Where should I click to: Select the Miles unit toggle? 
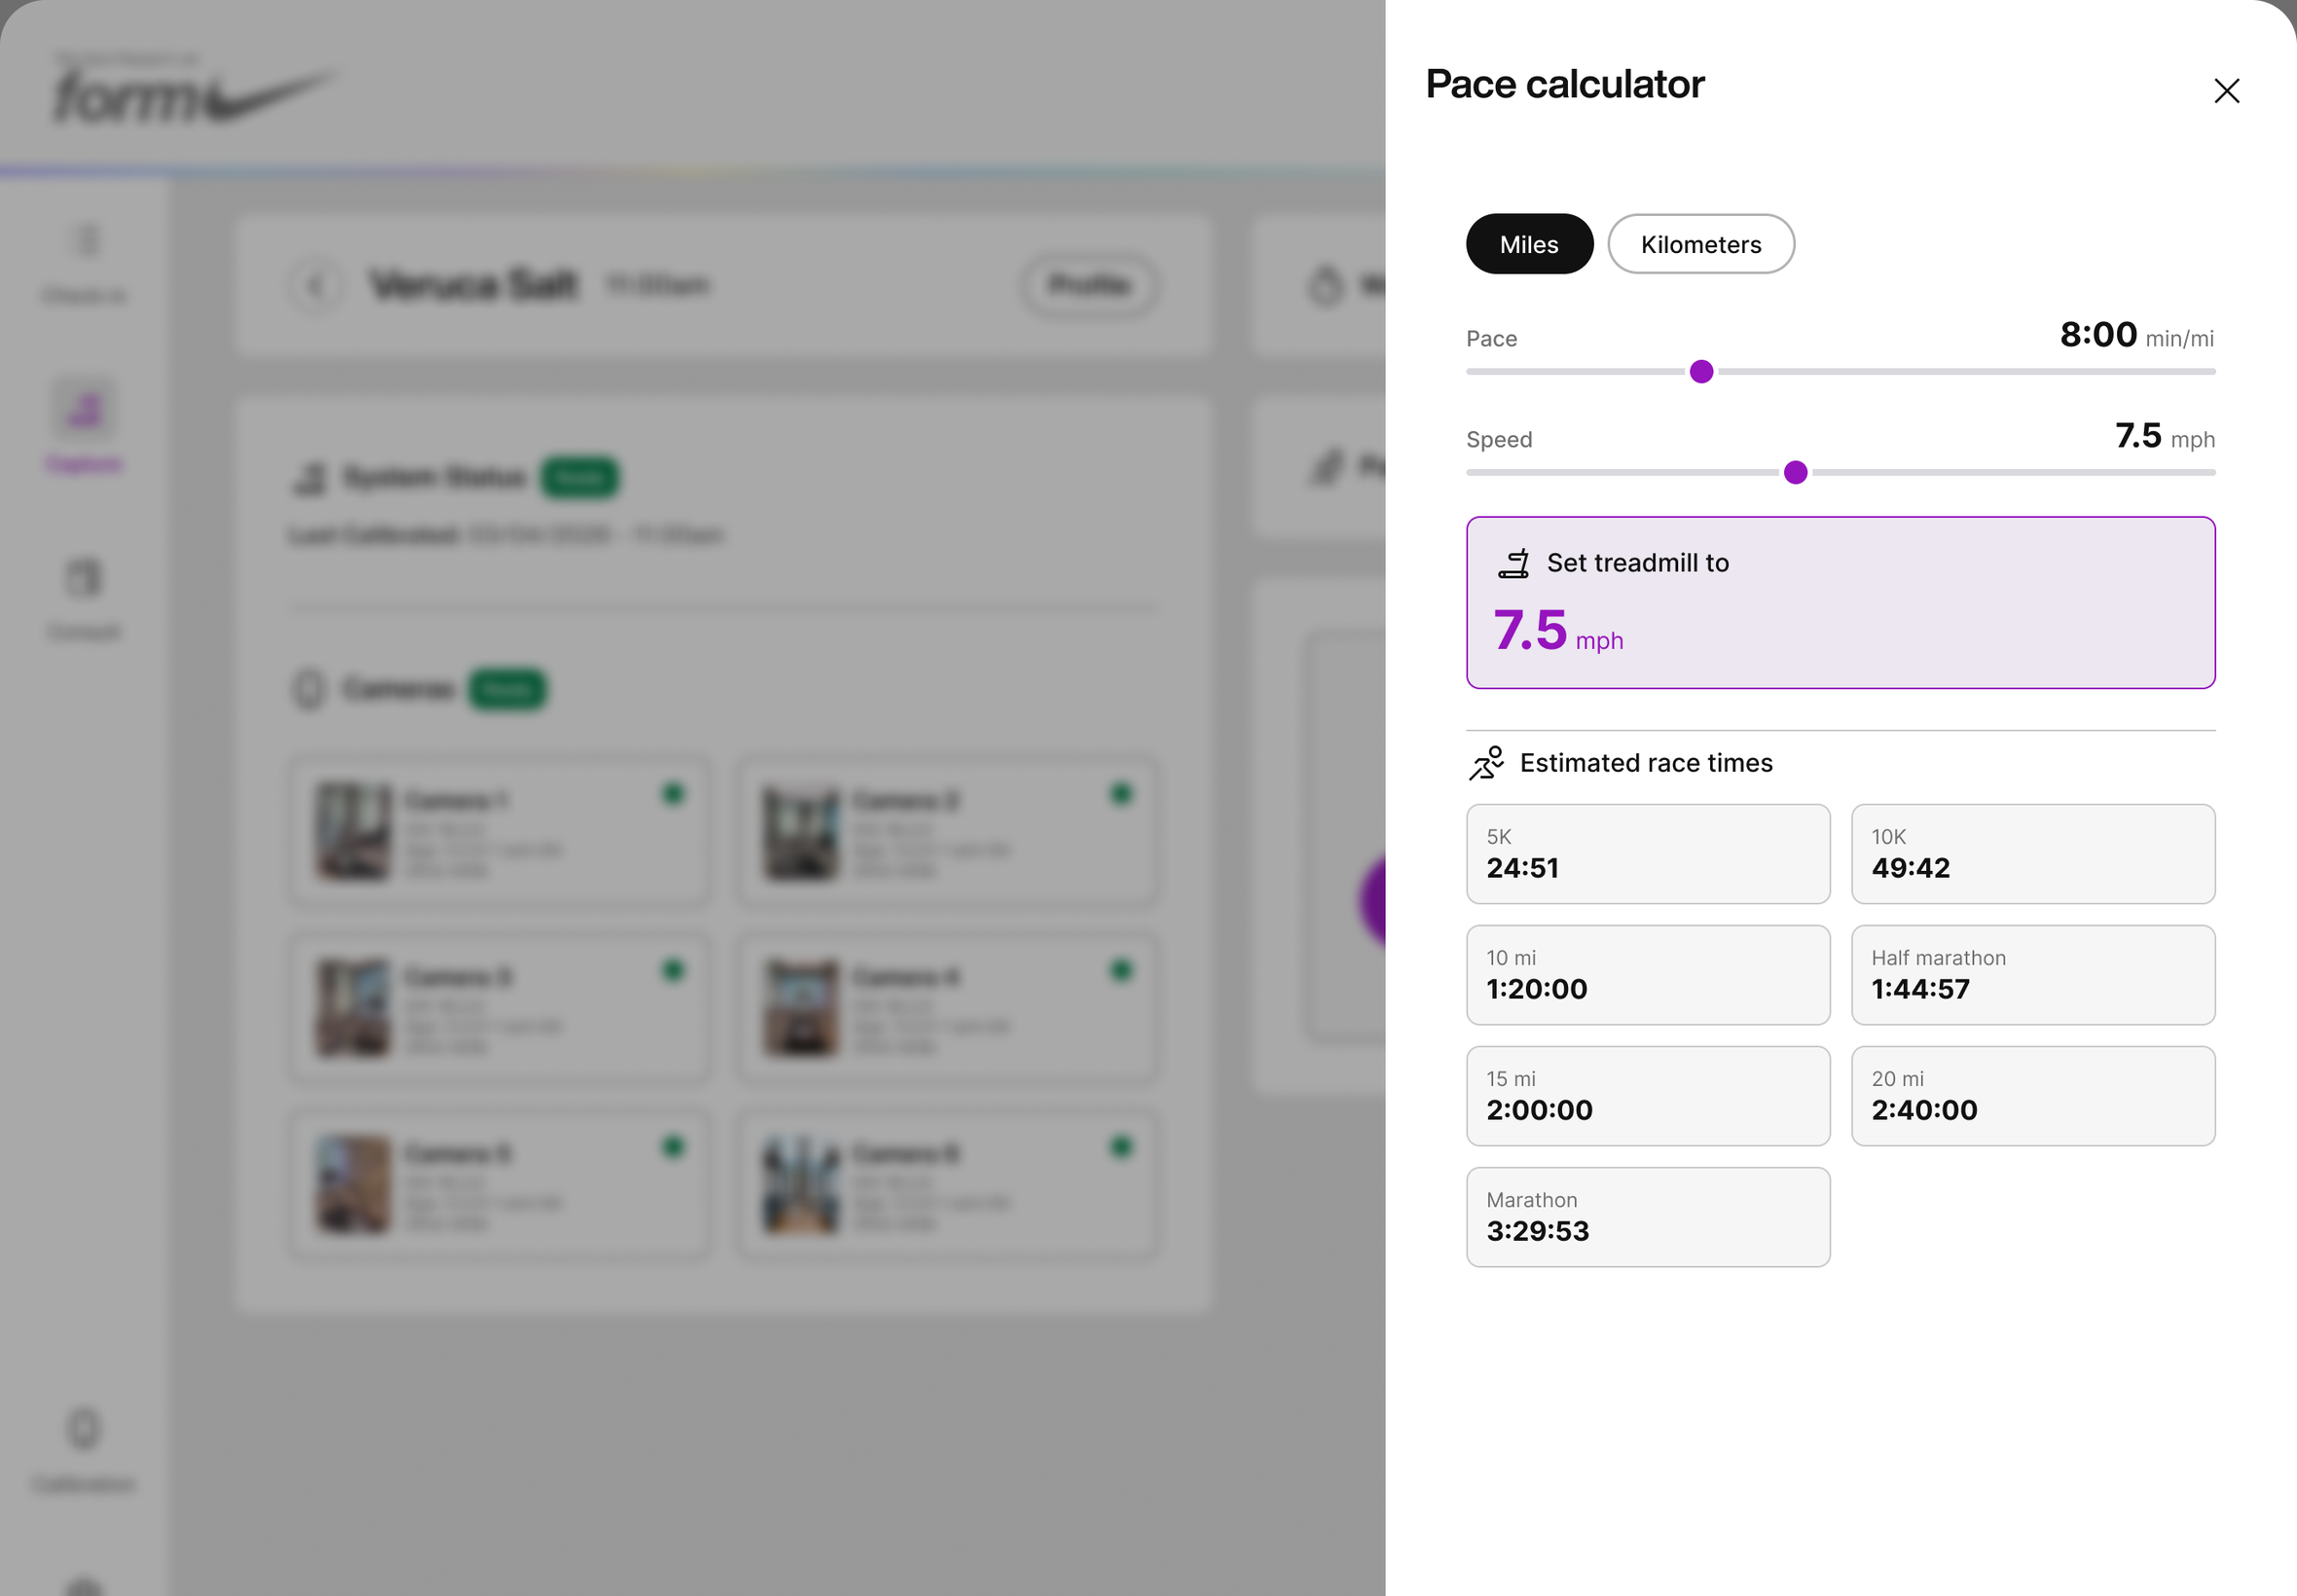click(1529, 244)
